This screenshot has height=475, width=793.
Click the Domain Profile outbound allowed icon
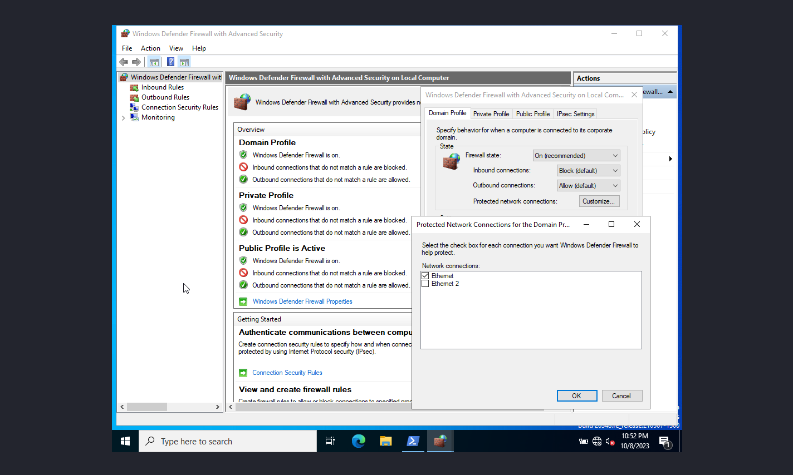click(243, 180)
